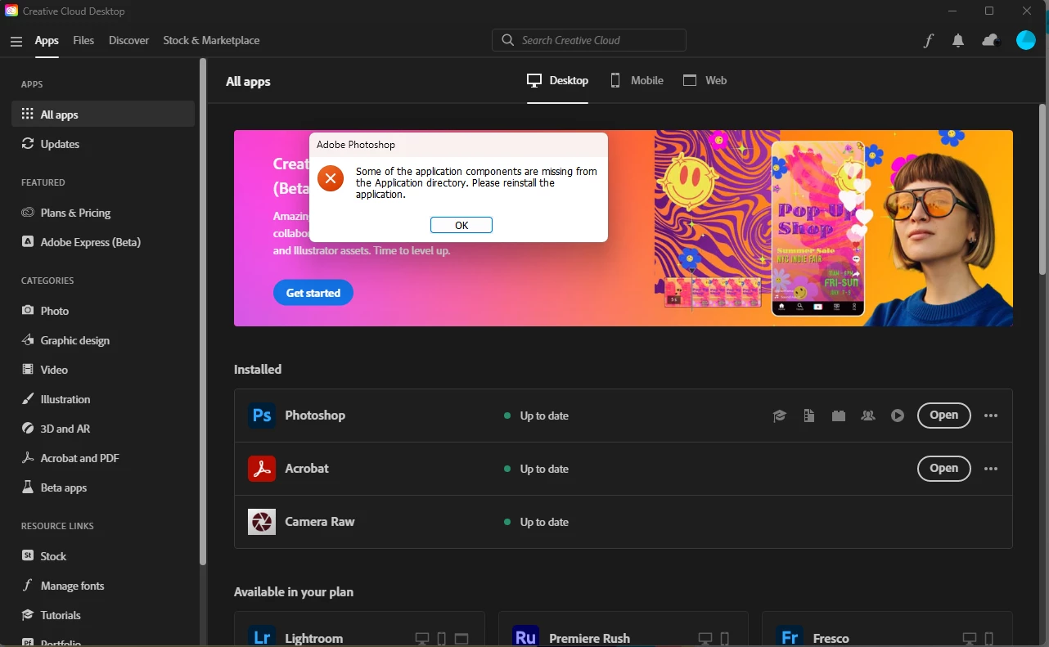The image size is (1049, 647).
Task: Click the 'Available in your plan' heading
Action: tap(294, 592)
